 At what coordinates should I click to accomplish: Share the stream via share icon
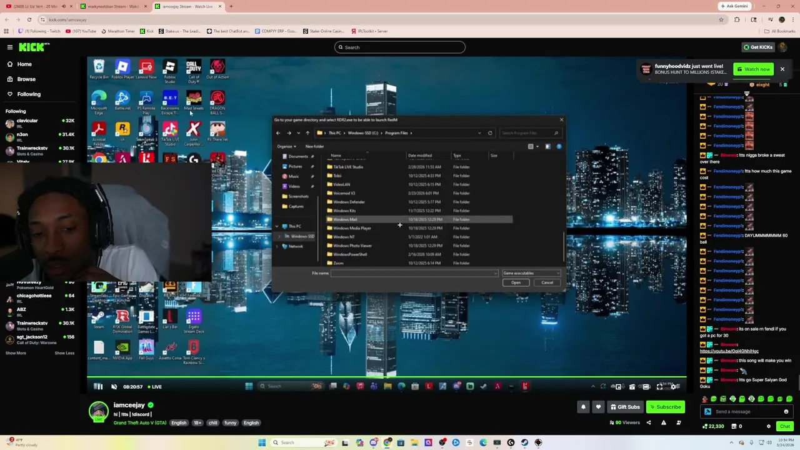[648, 422]
